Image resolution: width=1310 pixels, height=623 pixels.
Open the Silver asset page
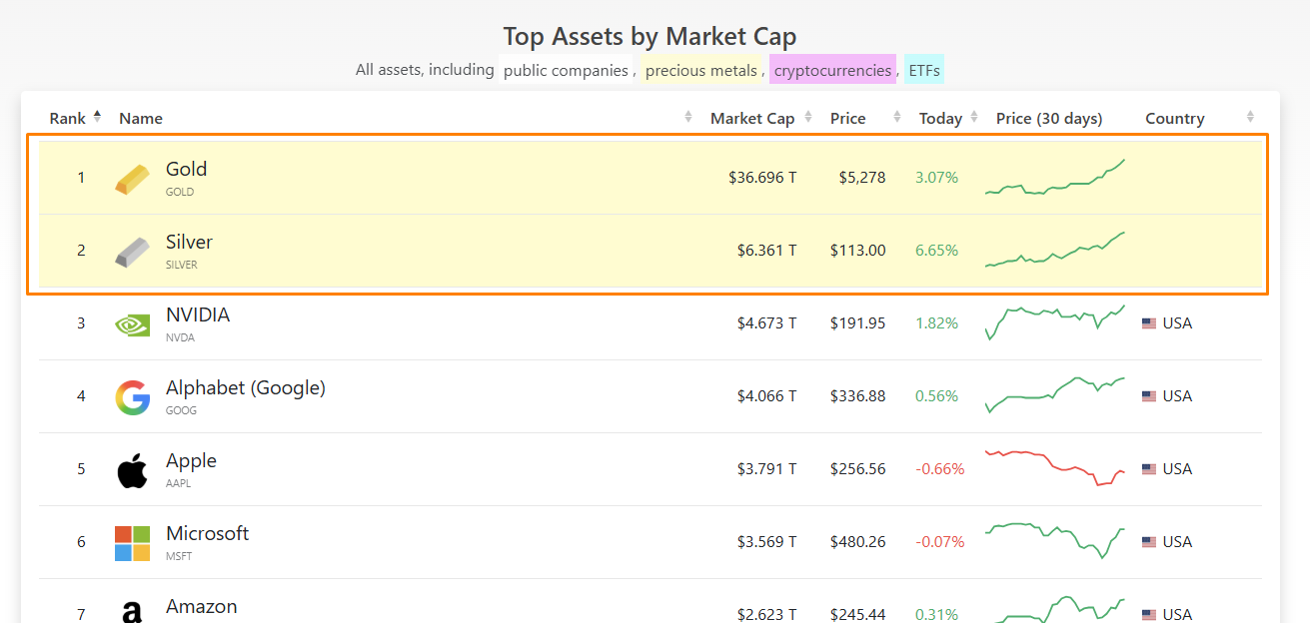pyautogui.click(x=189, y=243)
